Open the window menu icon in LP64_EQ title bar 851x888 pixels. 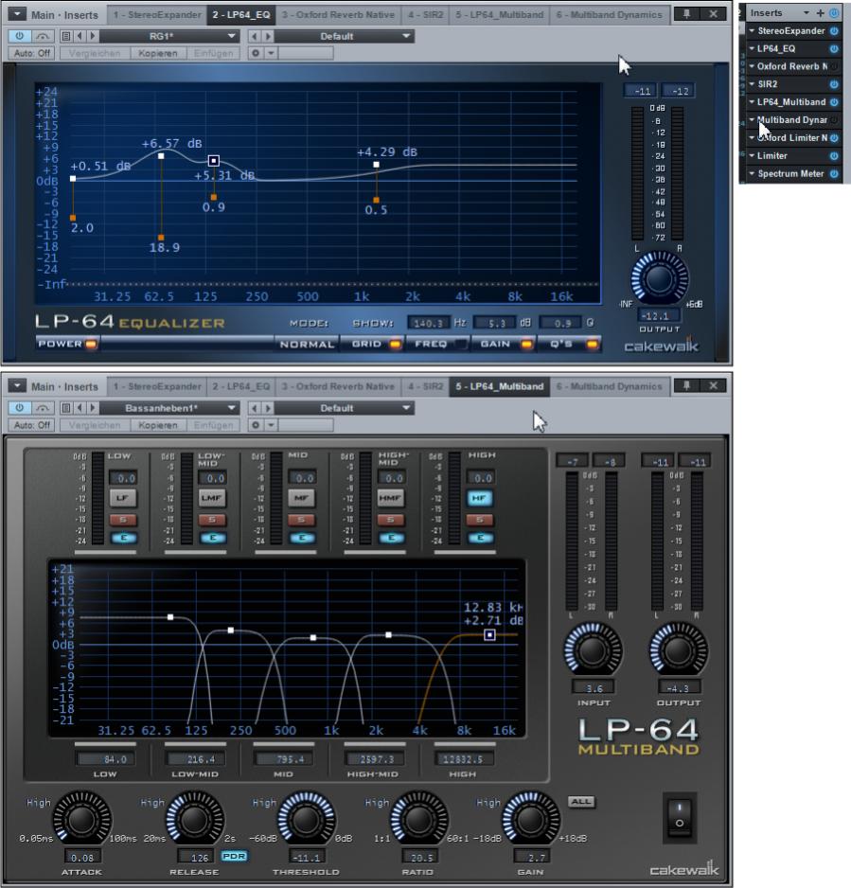(x=18, y=14)
